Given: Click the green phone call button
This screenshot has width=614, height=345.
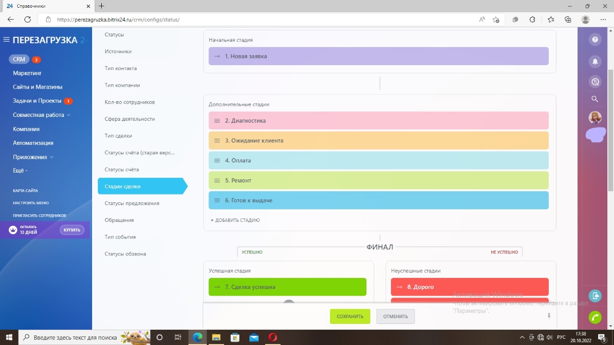Looking at the screenshot, I should [x=595, y=317].
